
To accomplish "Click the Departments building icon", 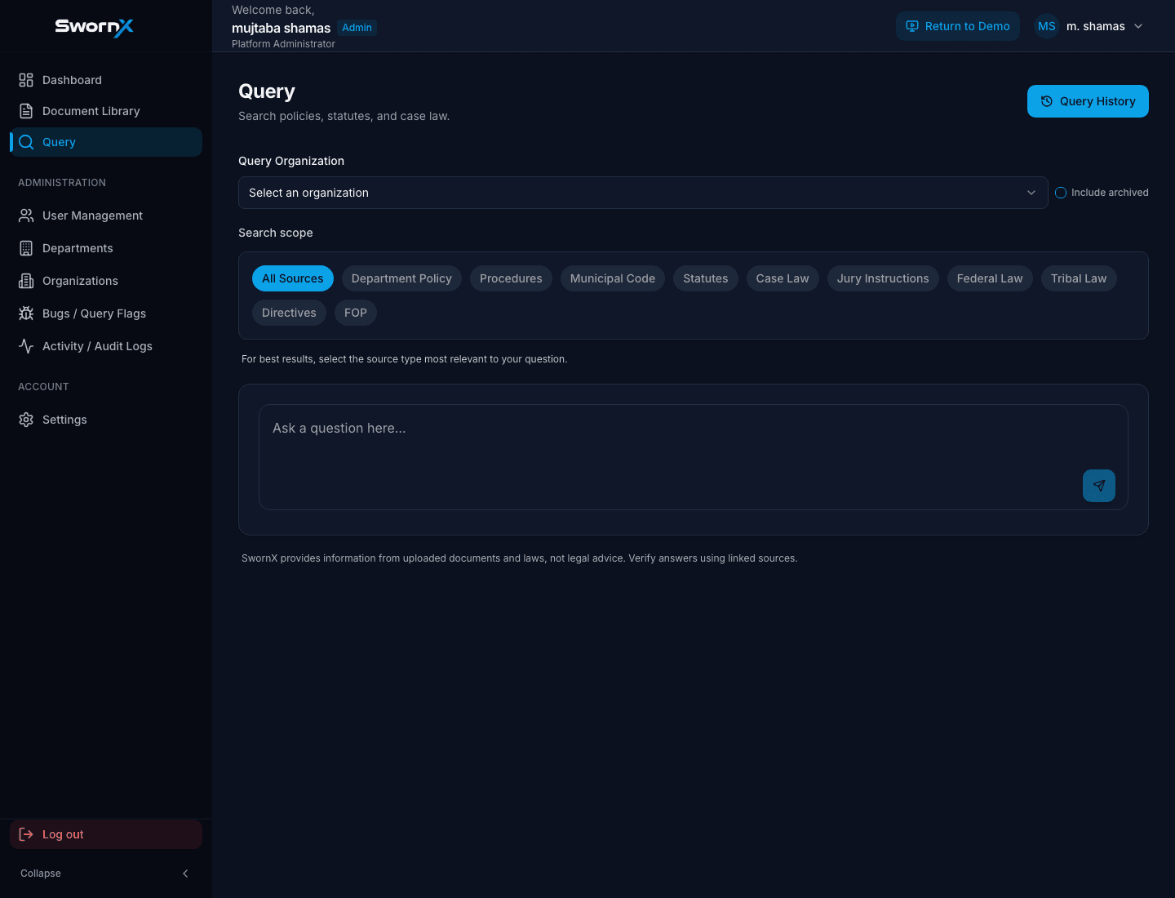I will [x=26, y=248].
